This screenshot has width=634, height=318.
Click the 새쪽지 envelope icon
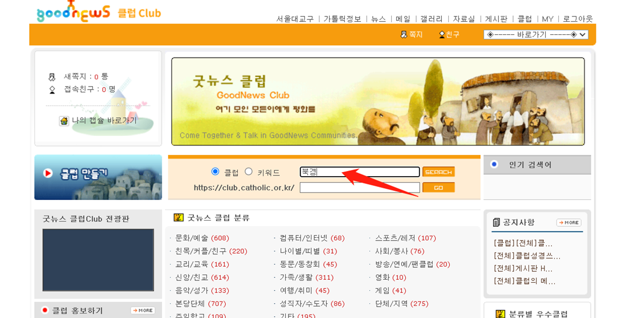click(52, 77)
